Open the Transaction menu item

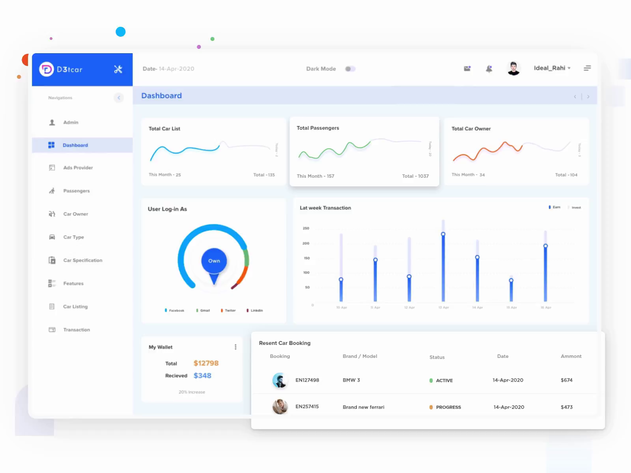[x=76, y=330]
